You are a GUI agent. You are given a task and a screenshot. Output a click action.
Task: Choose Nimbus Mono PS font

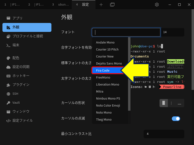click(x=110, y=98)
